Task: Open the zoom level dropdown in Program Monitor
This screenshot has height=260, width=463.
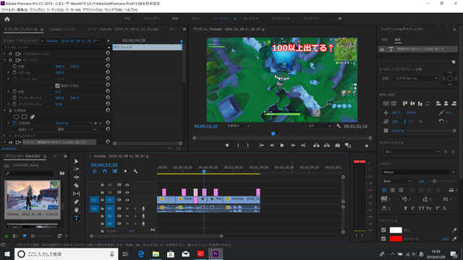Action: pyautogui.click(x=238, y=126)
